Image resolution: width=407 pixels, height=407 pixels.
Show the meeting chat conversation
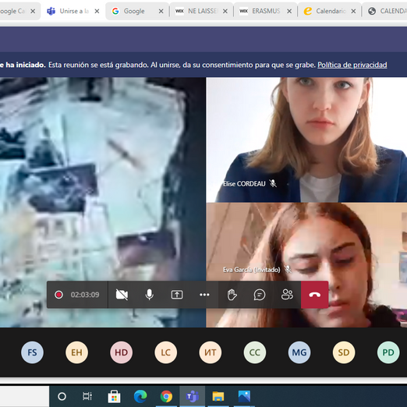coord(260,295)
